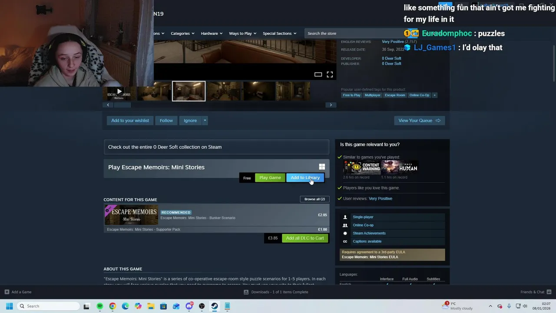Move the screenshot strip back with the left arrow
556x313 pixels.
(108, 105)
